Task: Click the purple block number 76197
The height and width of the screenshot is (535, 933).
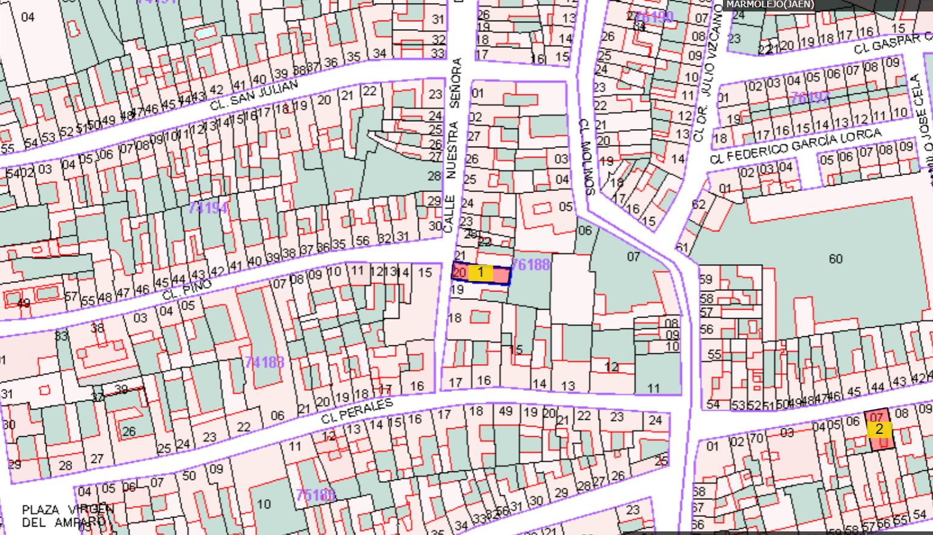Action: tap(810, 98)
